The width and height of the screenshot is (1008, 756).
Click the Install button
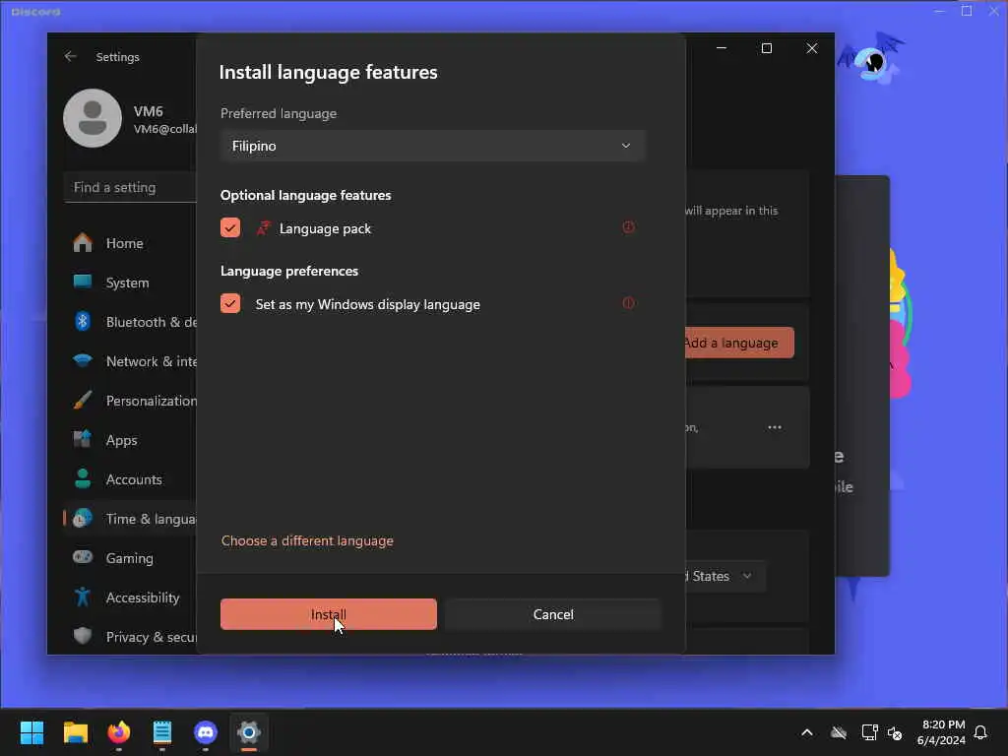(x=329, y=614)
